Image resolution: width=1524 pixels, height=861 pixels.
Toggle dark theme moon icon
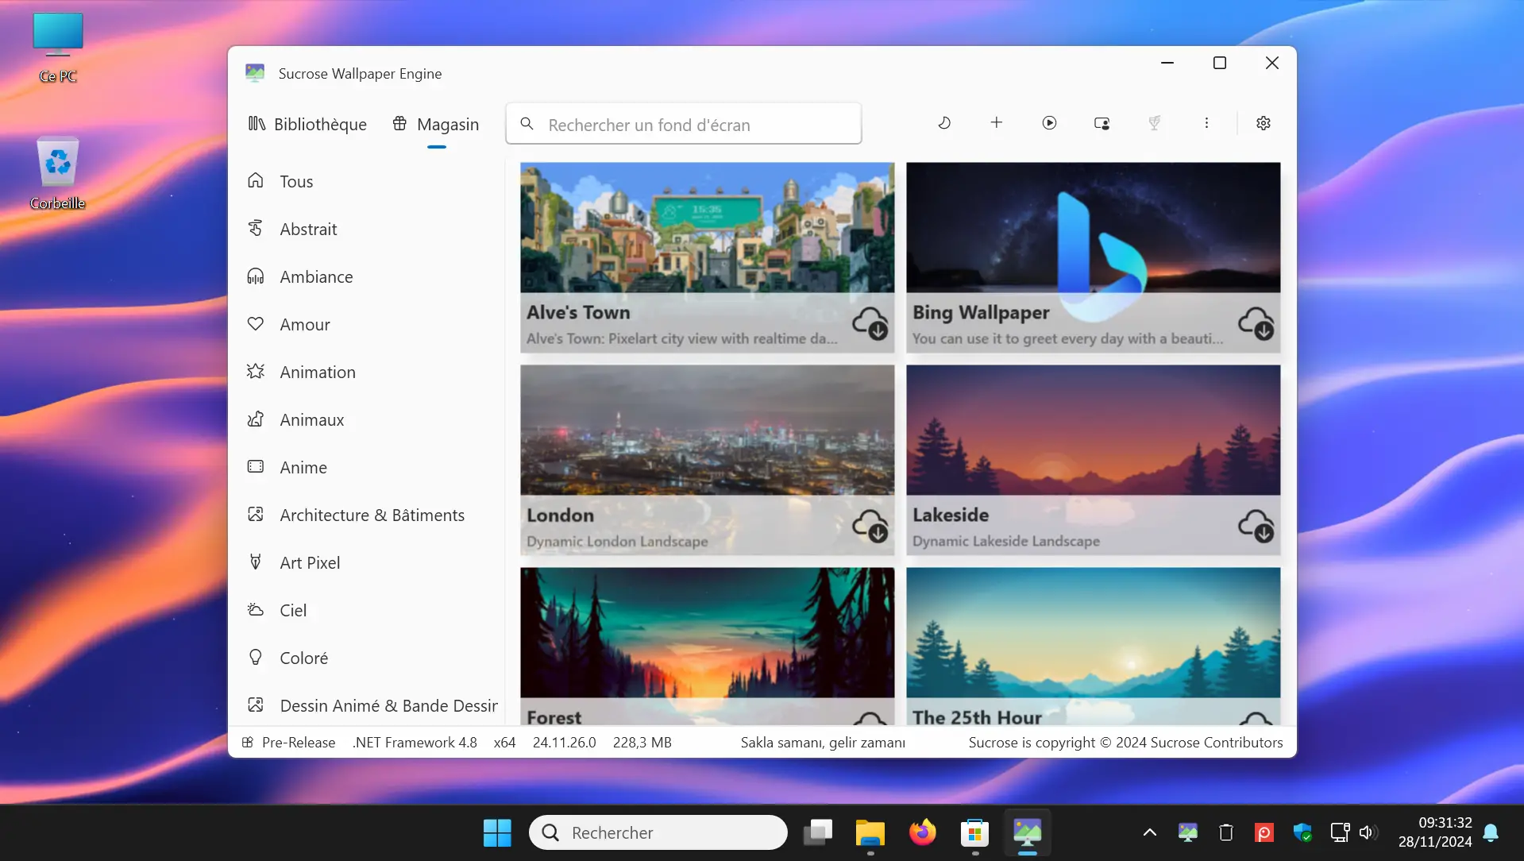pyautogui.click(x=944, y=123)
